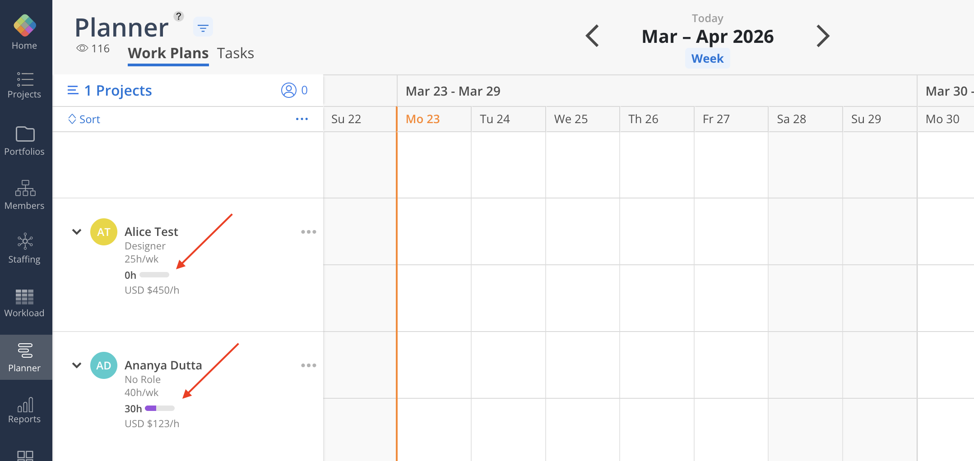Open Portfolios from the sidebar
The height and width of the screenshot is (461, 974).
(25, 134)
